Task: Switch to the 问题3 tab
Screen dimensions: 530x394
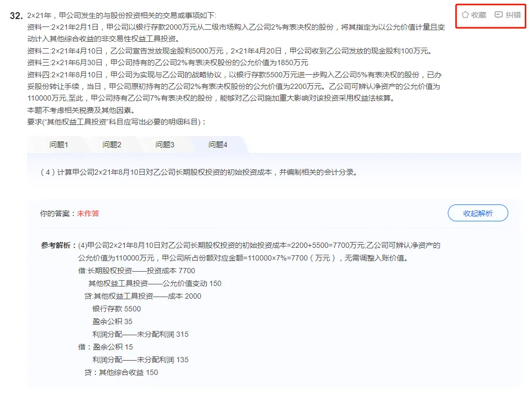Action: [x=165, y=145]
